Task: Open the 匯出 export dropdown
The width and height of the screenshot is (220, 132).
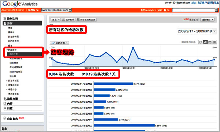Action: (x=56, y=20)
